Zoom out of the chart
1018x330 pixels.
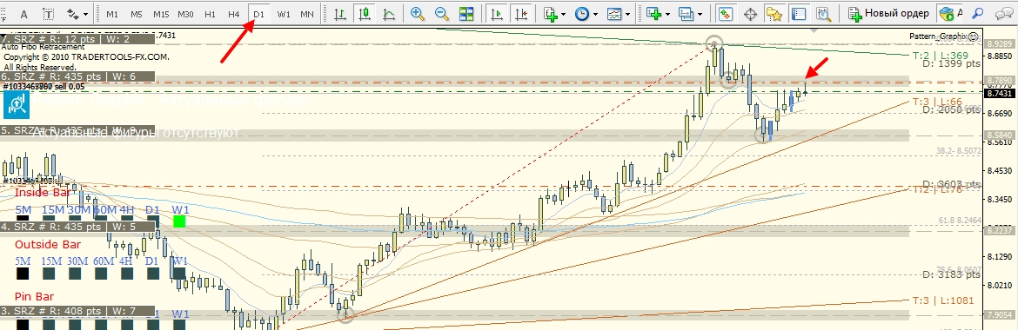tap(441, 13)
